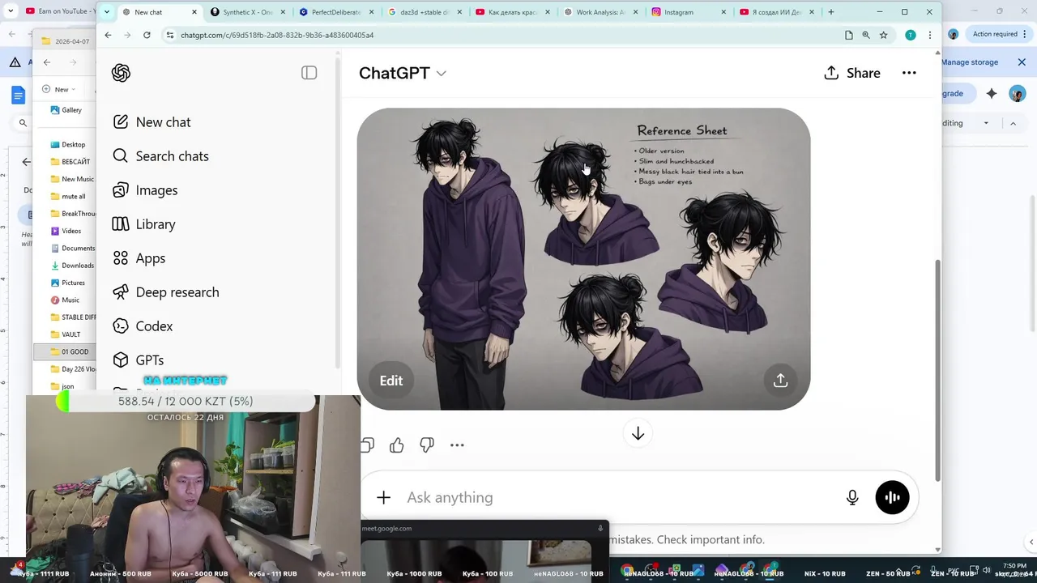1037x583 pixels.
Task: Open Codex in sidebar
Action: [x=143, y=326]
